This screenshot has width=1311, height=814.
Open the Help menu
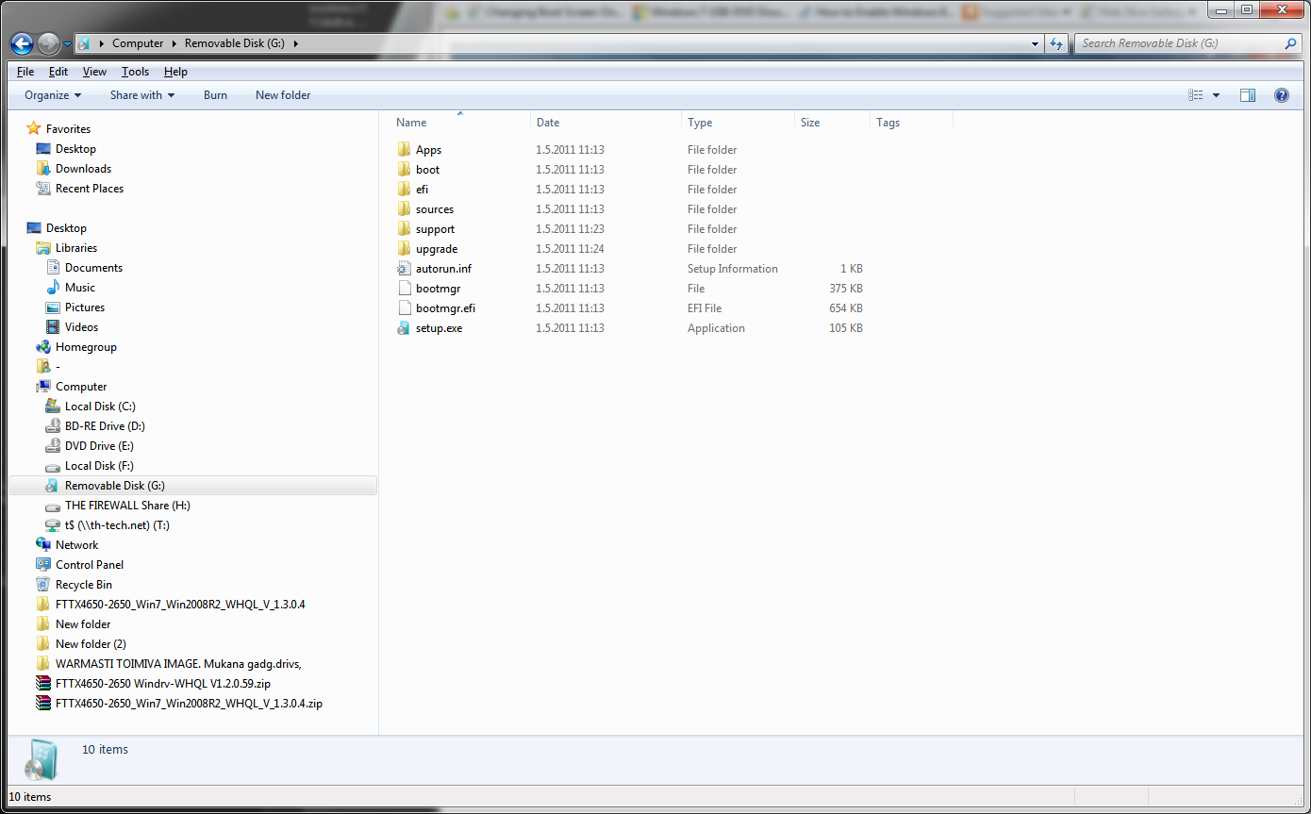(x=175, y=72)
